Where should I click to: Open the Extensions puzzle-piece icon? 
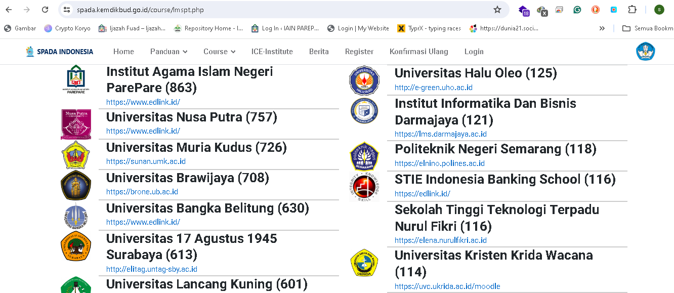632,9
